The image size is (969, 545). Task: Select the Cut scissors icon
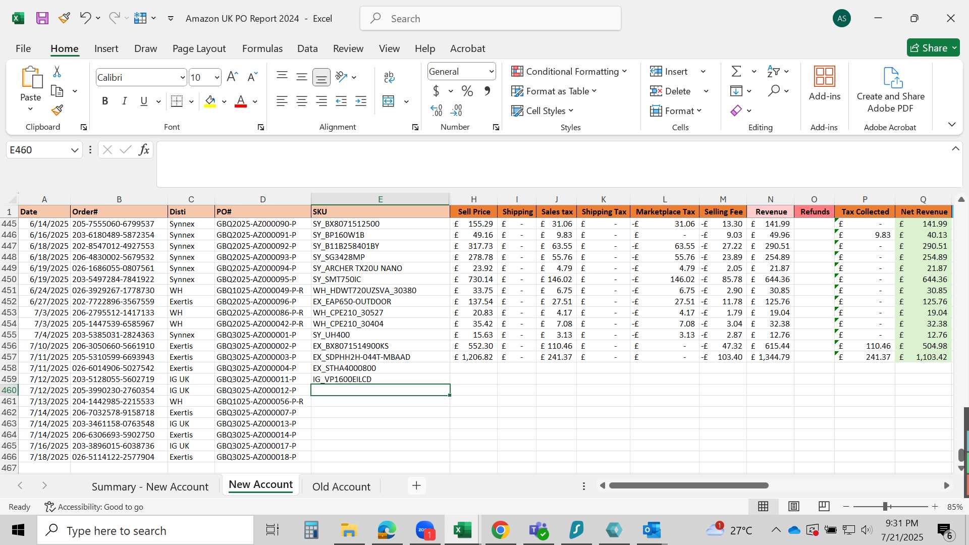tap(57, 72)
